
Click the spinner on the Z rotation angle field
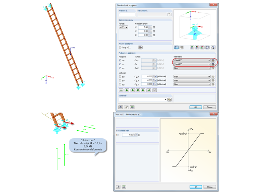coord(149,35)
